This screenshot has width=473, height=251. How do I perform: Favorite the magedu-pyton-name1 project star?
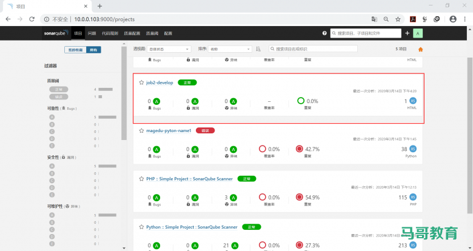click(141, 130)
